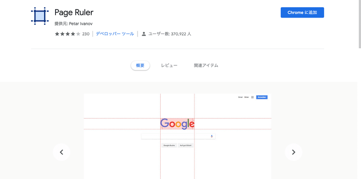Click the star rating icons
The height and width of the screenshot is (179, 361).
click(67, 34)
